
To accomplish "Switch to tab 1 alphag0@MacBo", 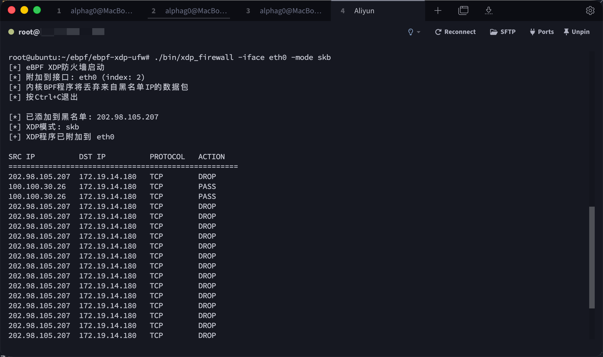I will pyautogui.click(x=95, y=11).
